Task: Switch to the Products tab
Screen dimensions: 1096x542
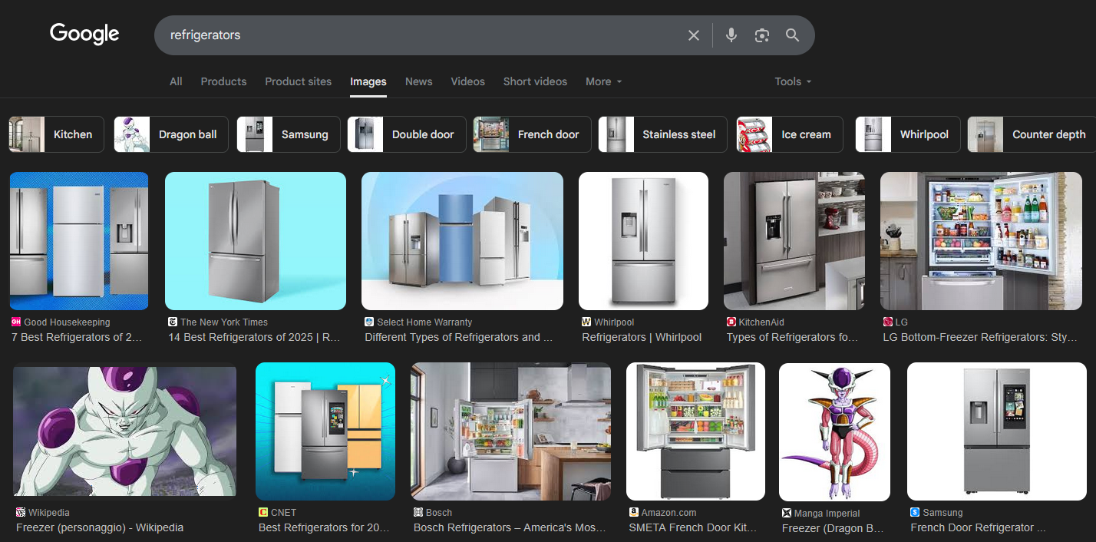Action: [223, 81]
